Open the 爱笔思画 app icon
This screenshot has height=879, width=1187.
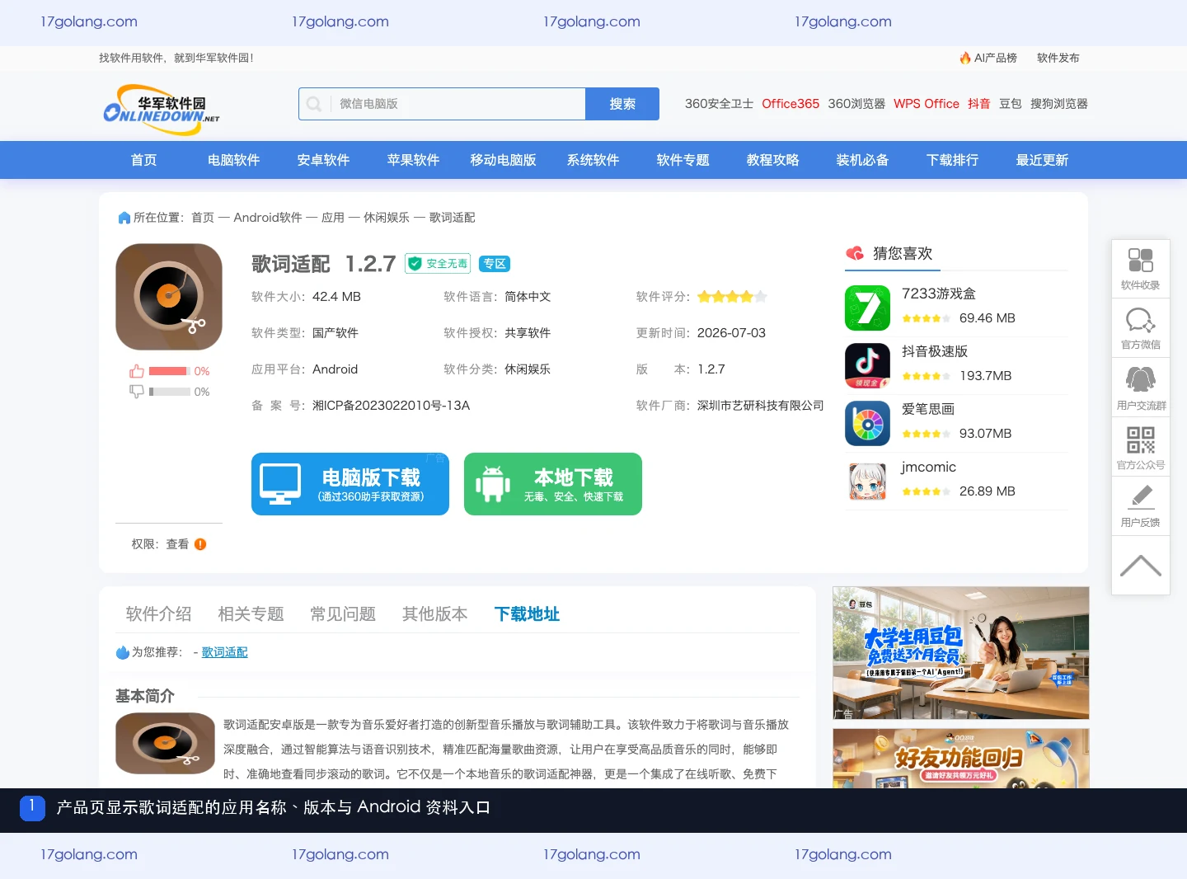[868, 423]
